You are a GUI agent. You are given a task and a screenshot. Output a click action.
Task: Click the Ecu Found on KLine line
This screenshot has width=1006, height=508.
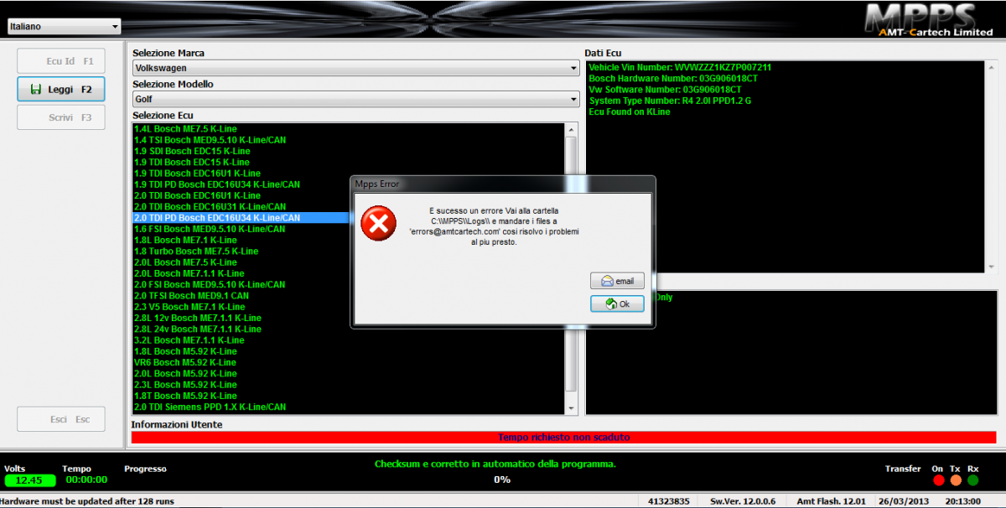pos(630,111)
